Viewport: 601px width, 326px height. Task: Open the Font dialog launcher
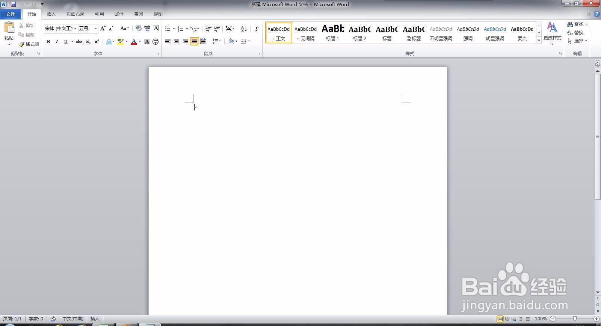158,54
